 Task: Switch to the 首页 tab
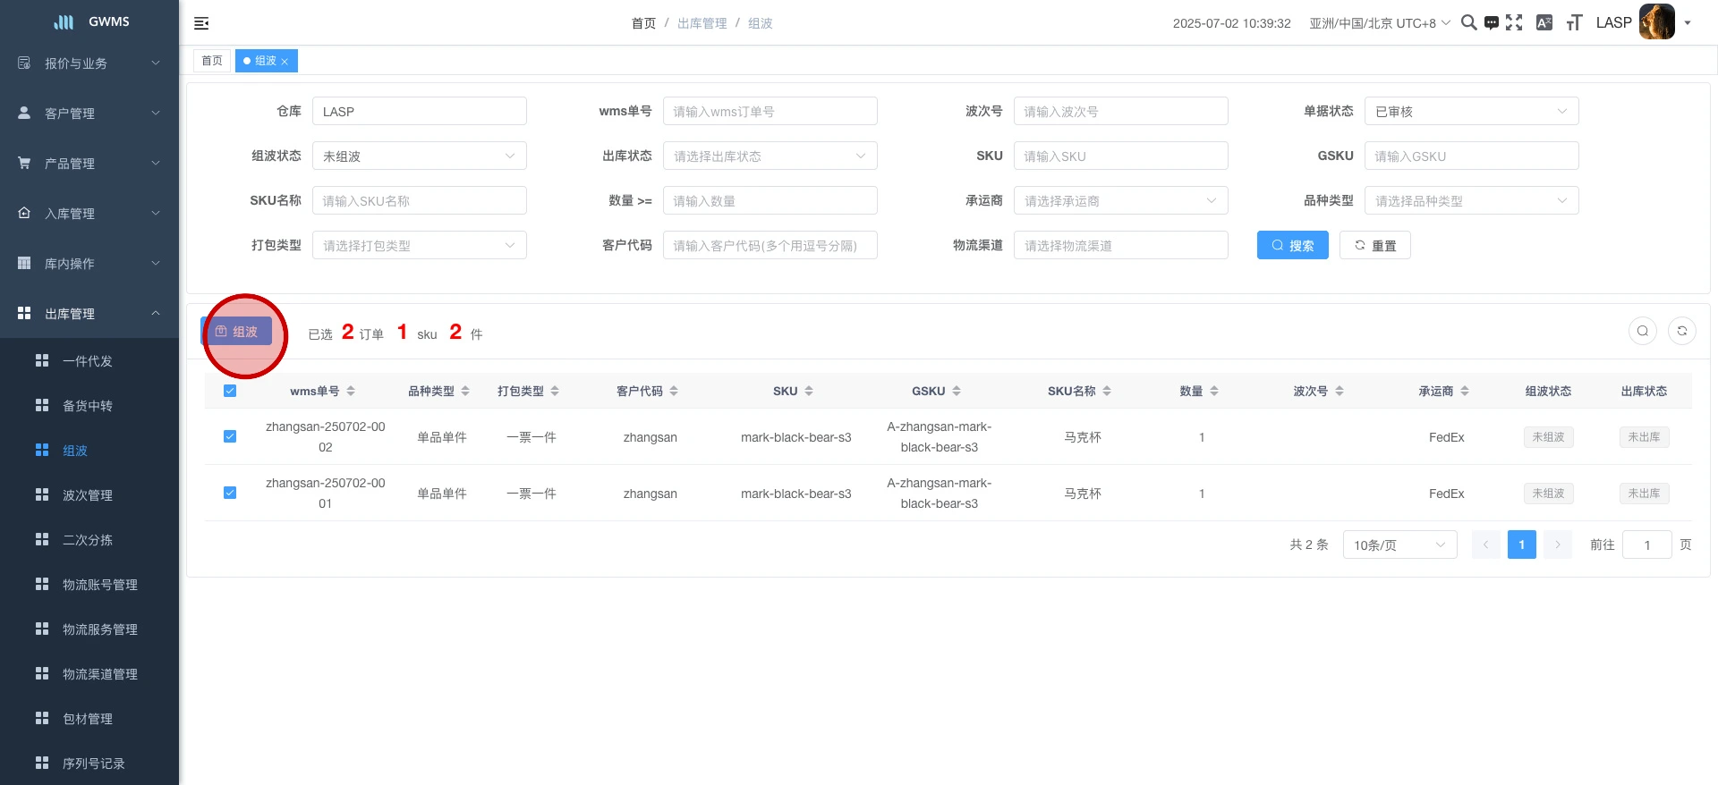(x=212, y=61)
